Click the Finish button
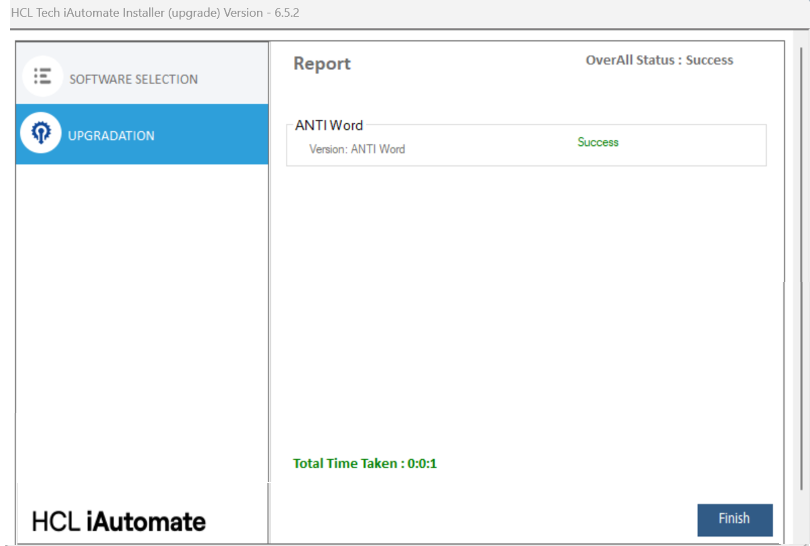This screenshot has height=546, width=810. (x=735, y=520)
